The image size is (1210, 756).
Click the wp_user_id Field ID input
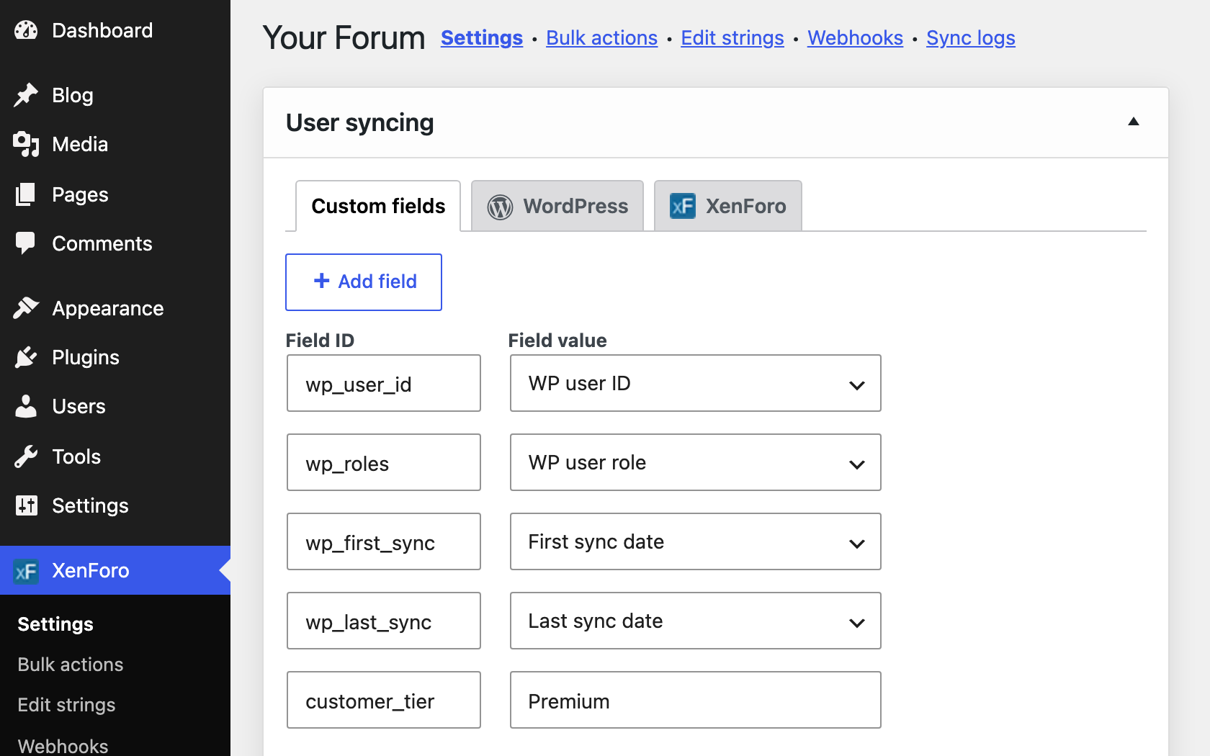[384, 383]
